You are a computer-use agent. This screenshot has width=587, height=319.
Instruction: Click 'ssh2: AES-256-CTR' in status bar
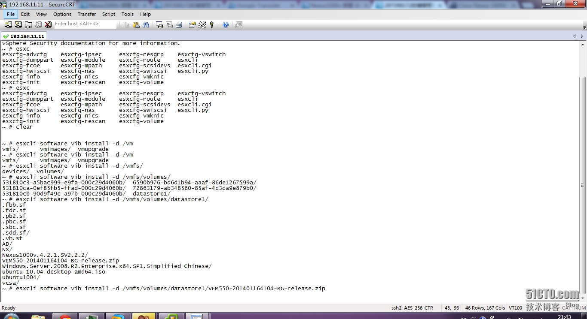coord(412,308)
